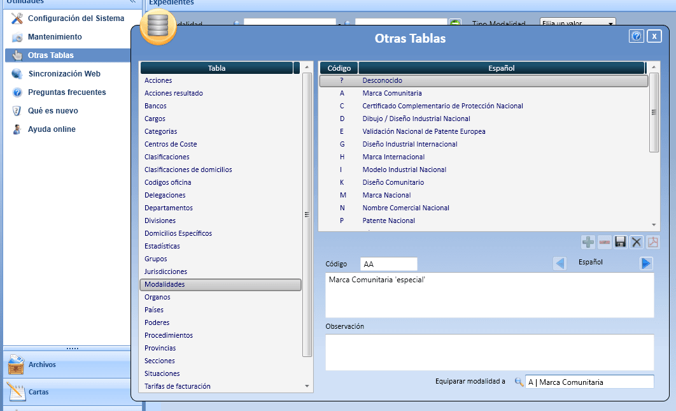Select the Marca Internacional row
This screenshot has height=411, width=676.
click(484, 157)
